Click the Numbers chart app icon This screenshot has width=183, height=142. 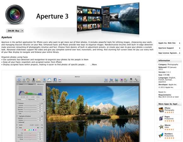(x=161, y=135)
